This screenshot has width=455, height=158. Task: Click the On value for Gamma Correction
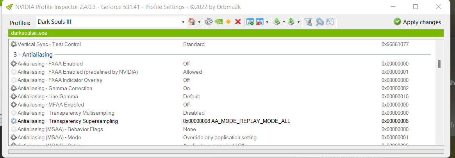(186, 88)
